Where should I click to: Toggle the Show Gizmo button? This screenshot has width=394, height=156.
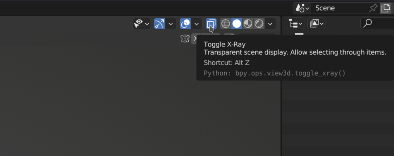(x=160, y=24)
